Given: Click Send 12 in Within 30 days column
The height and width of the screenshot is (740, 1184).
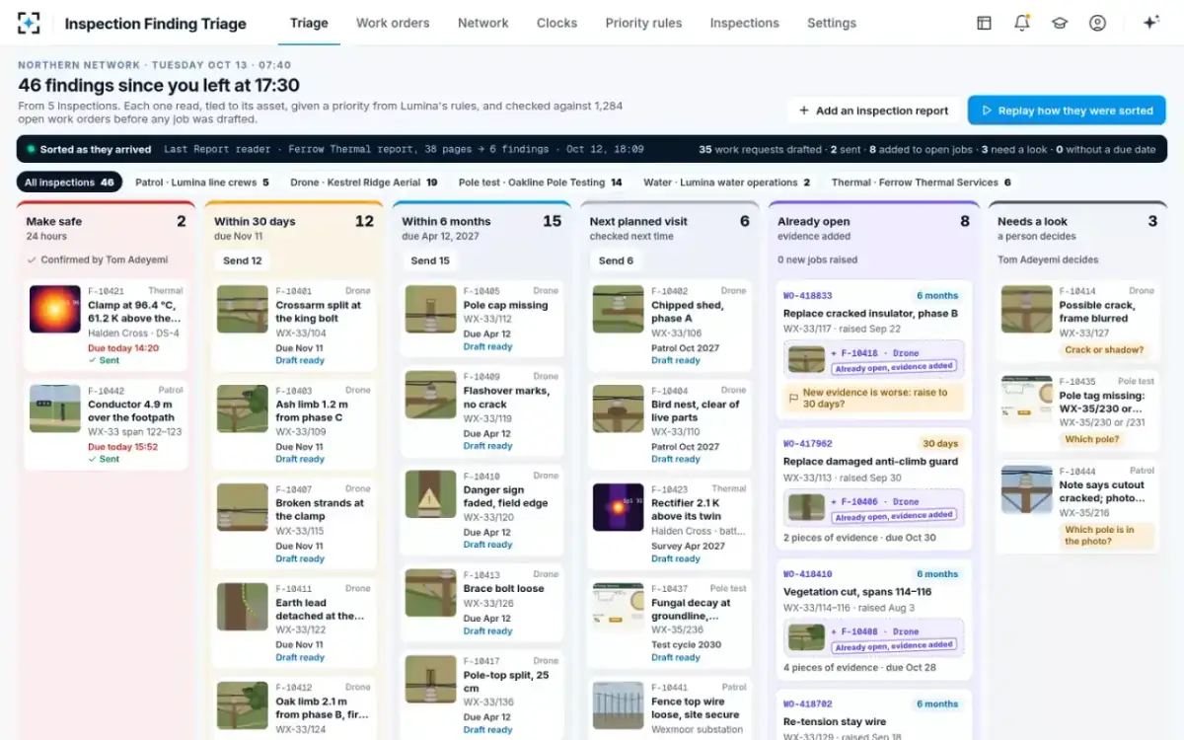Looking at the screenshot, I should (243, 260).
